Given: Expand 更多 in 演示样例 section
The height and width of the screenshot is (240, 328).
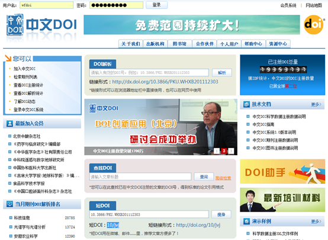Looking at the screenshot, I should (316, 222).
